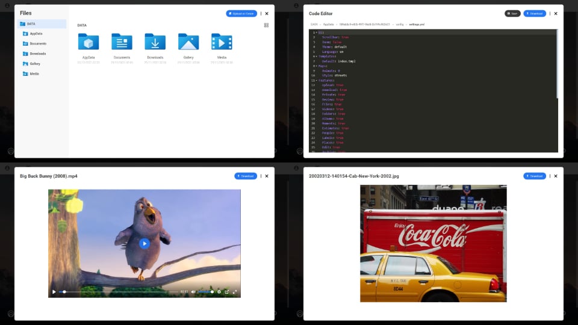Open video player settings gear
Viewport: 578px width, 325px height.
tap(219, 292)
